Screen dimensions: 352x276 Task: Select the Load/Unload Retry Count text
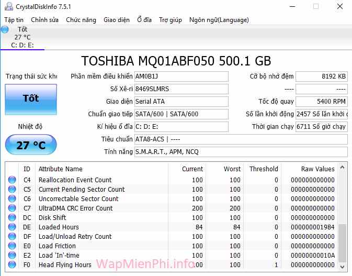coord(75,237)
